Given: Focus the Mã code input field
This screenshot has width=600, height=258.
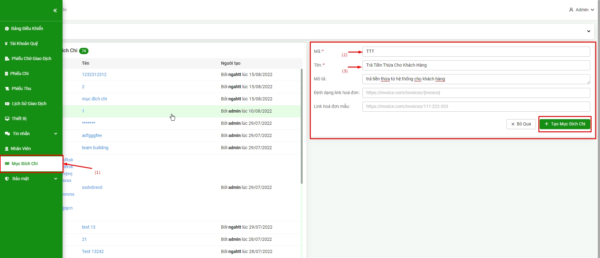Looking at the screenshot, I should [x=476, y=52].
